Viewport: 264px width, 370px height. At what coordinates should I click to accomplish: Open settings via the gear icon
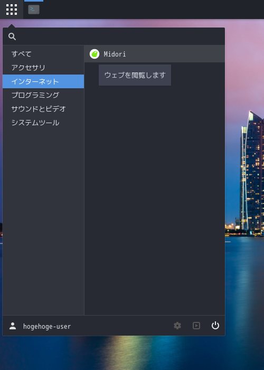[177, 326]
